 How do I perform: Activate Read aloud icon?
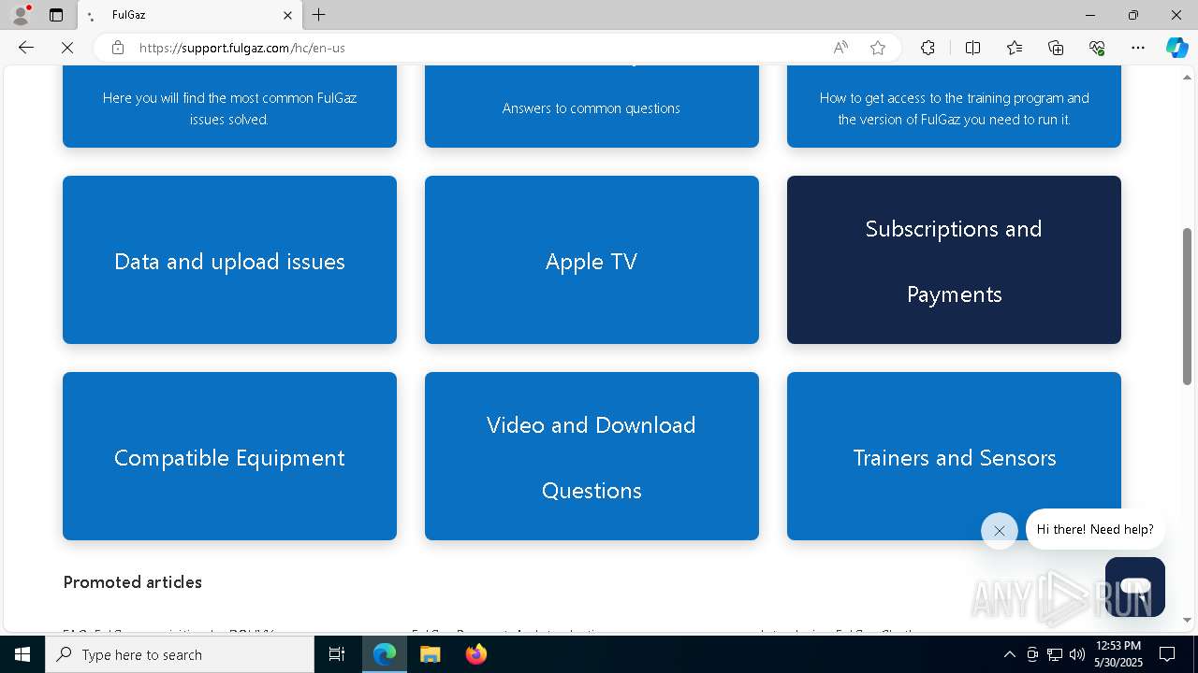point(840,48)
